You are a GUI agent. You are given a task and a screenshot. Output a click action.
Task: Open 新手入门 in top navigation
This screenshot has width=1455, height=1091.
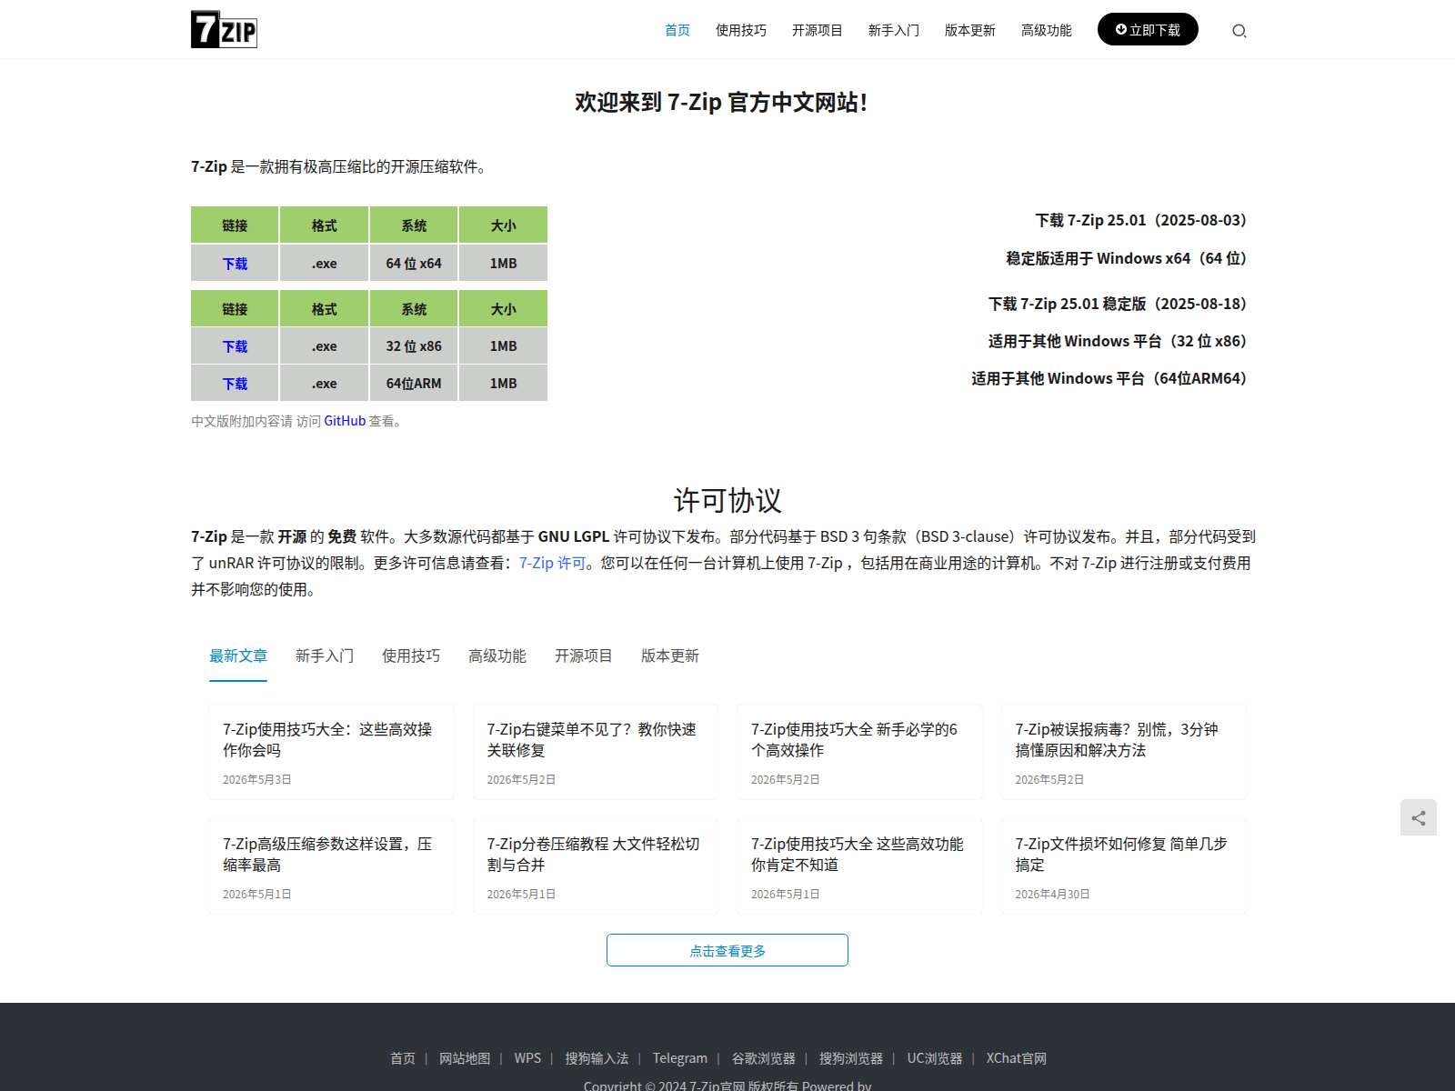(894, 30)
